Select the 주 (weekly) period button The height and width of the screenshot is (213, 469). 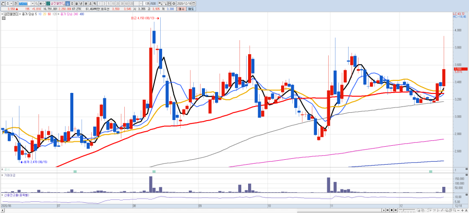coord(72,3)
